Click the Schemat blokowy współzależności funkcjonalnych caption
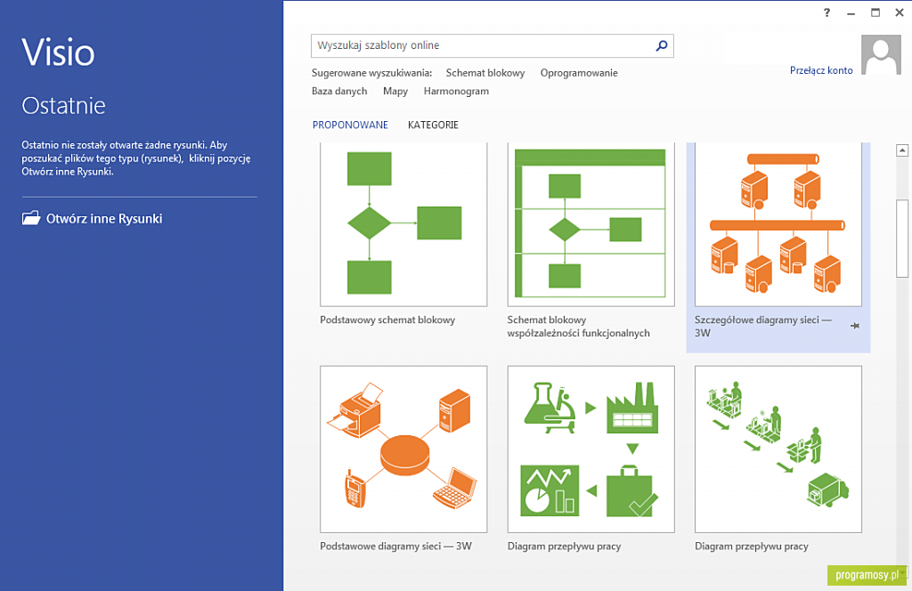 578,326
